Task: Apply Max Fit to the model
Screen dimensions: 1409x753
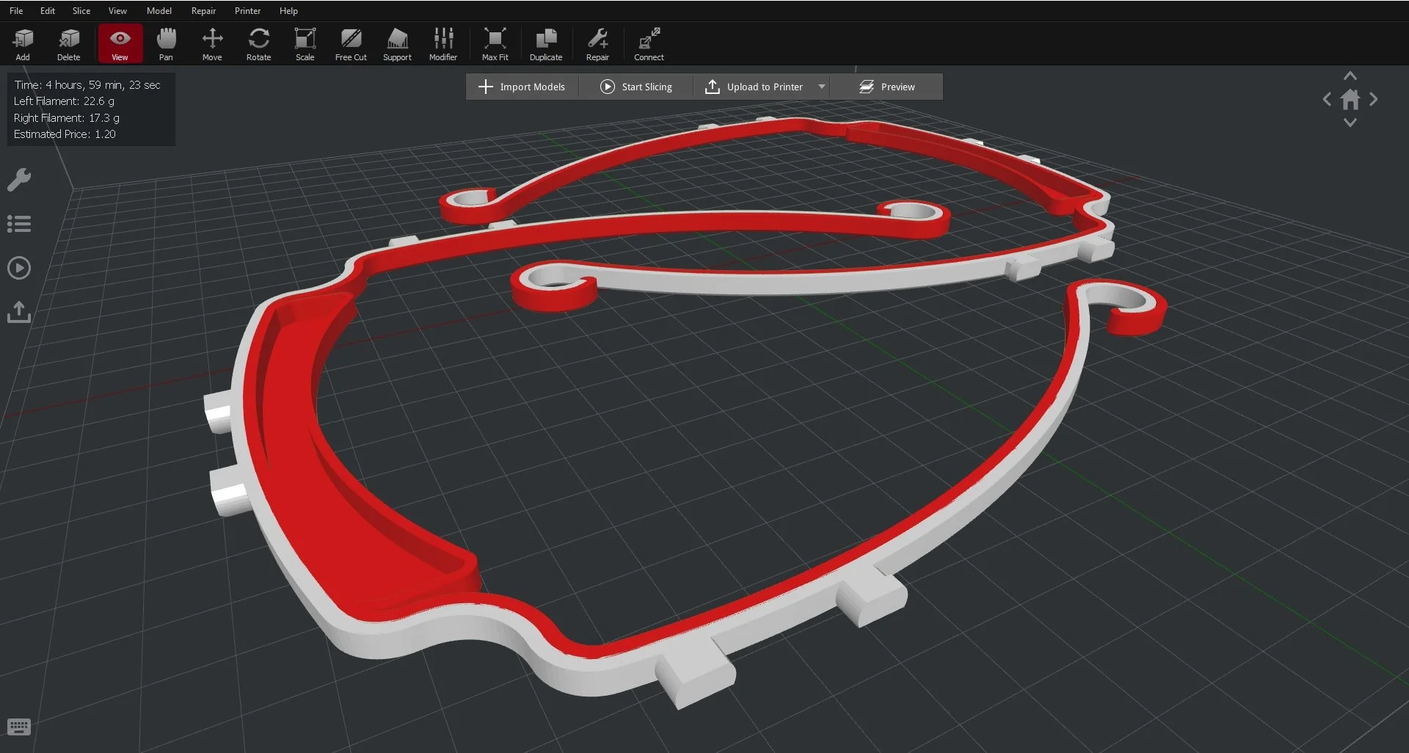Action: [x=495, y=43]
